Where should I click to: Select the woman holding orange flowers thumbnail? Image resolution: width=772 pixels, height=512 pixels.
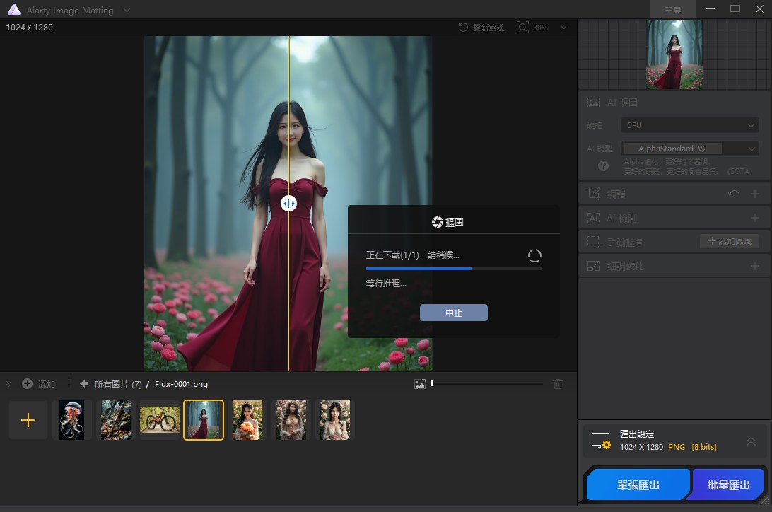247,420
